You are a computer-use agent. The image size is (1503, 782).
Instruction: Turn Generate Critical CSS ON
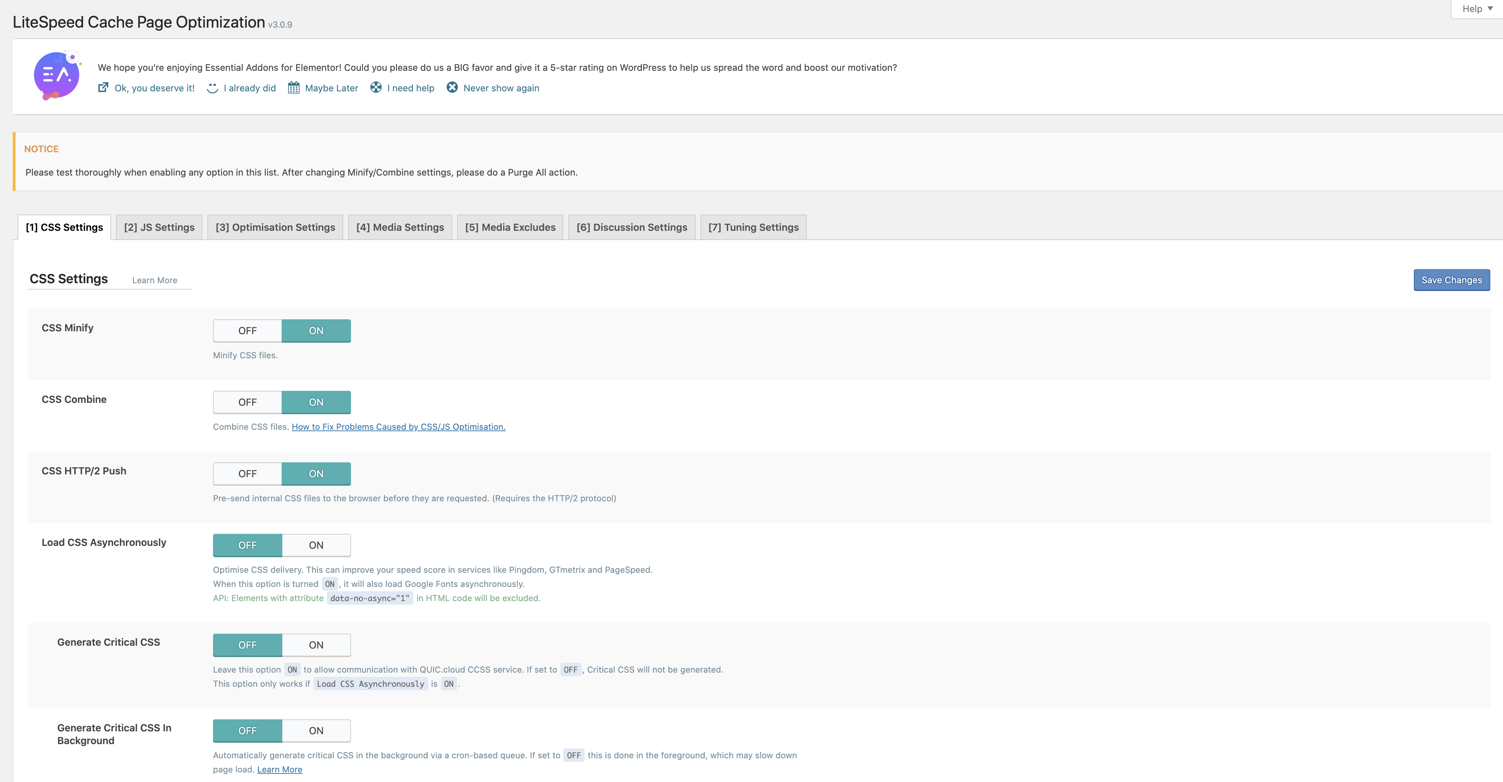coord(316,645)
